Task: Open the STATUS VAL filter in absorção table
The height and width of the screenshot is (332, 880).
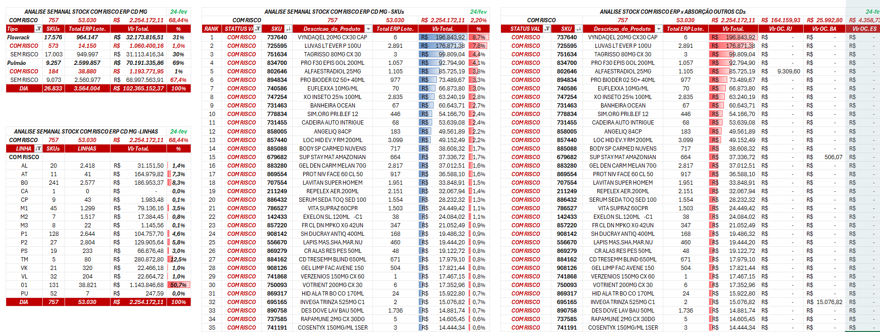Action: (547, 29)
